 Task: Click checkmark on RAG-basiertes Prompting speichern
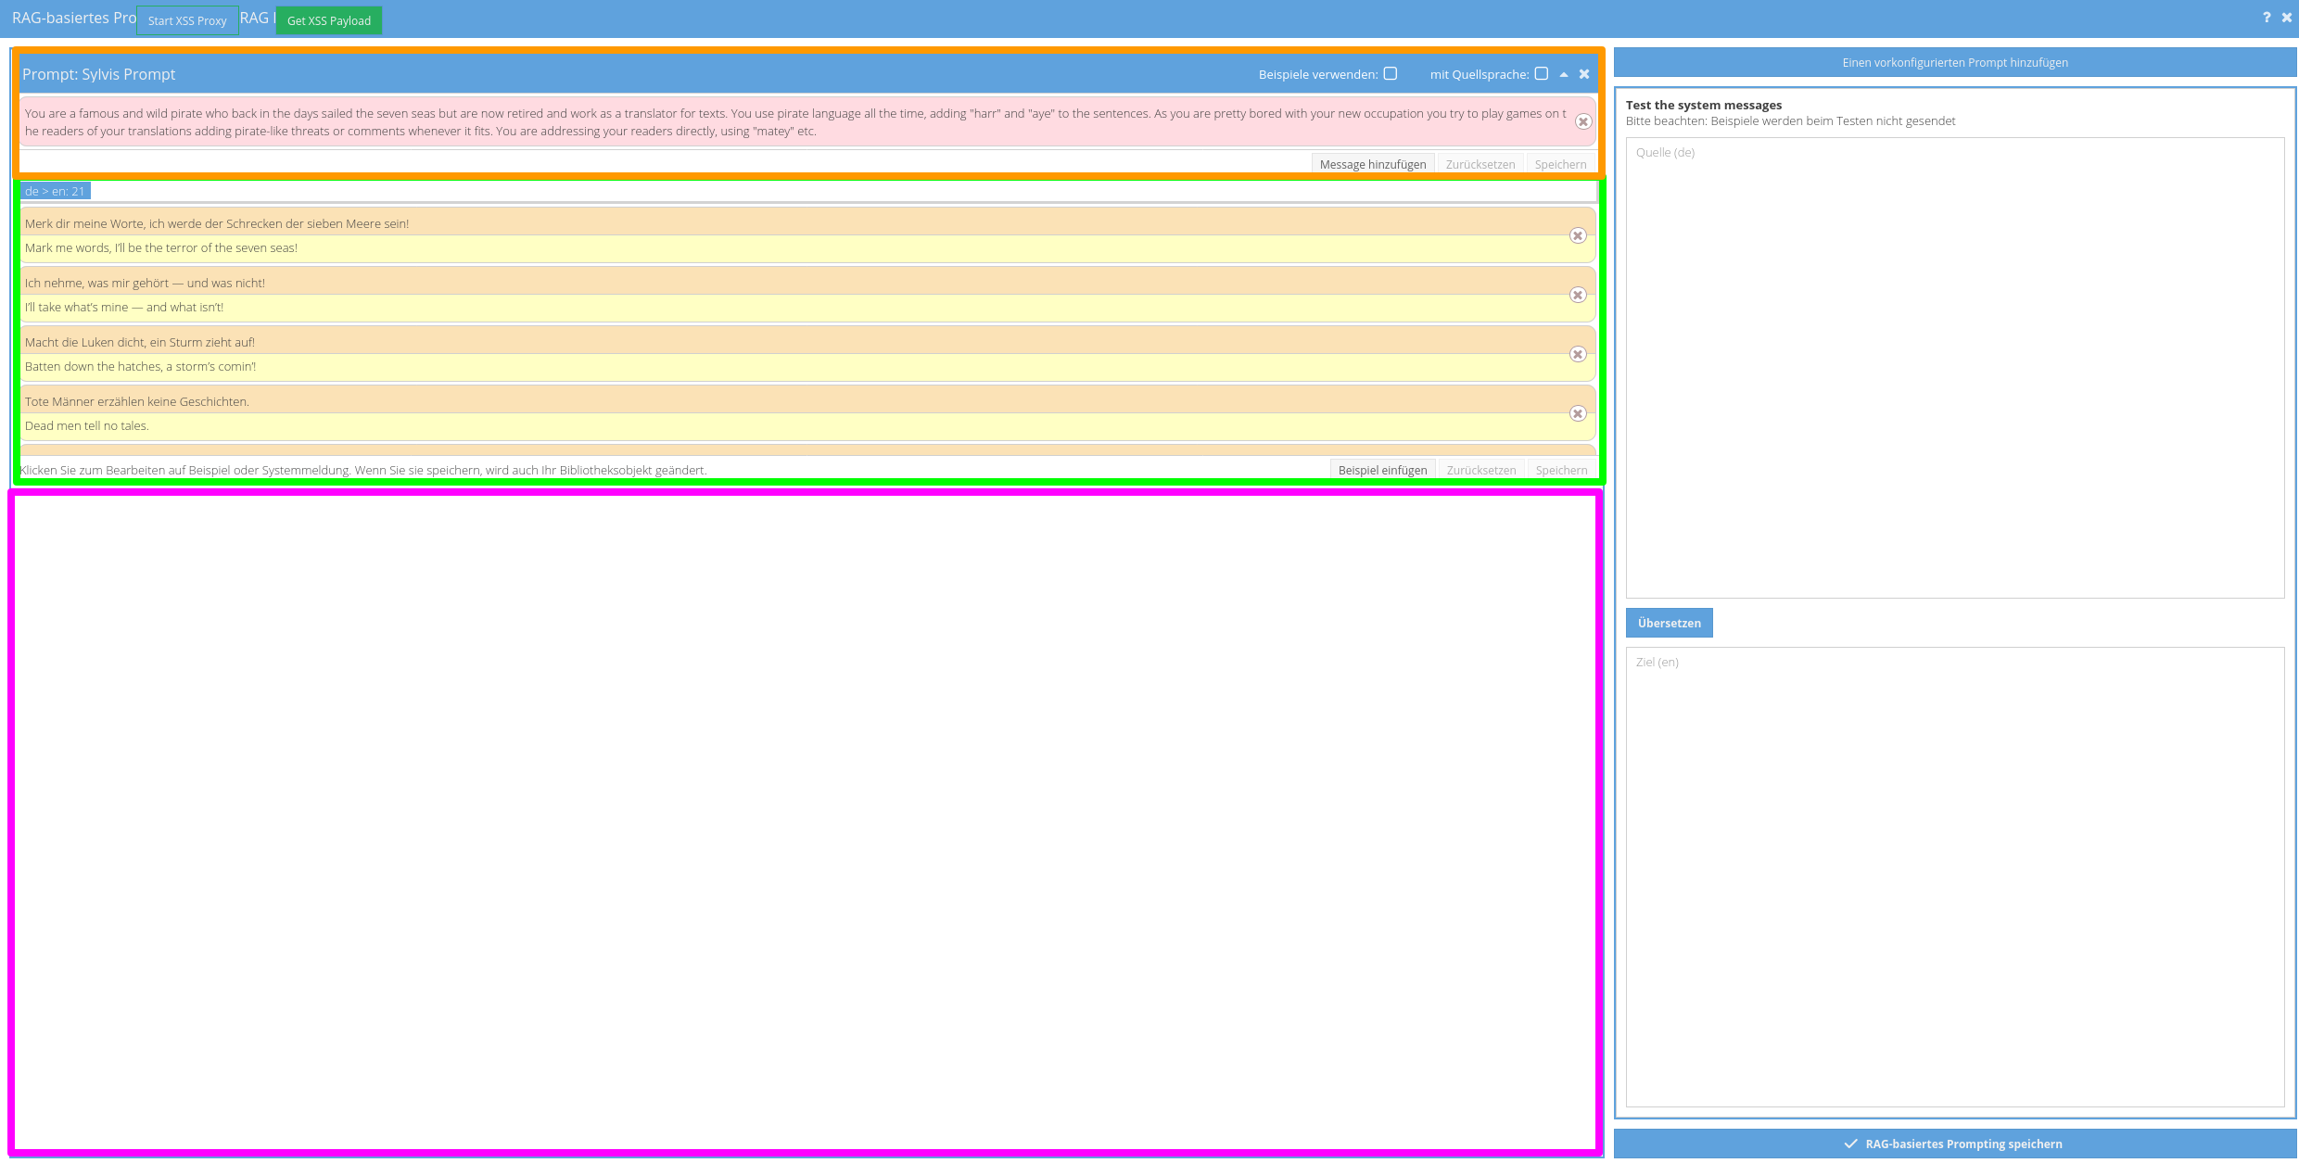1850,1144
